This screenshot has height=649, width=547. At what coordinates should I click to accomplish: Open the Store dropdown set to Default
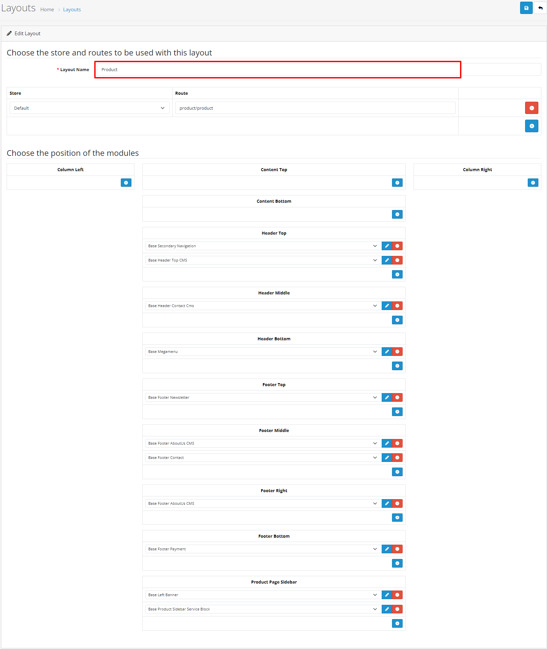pyautogui.click(x=89, y=108)
